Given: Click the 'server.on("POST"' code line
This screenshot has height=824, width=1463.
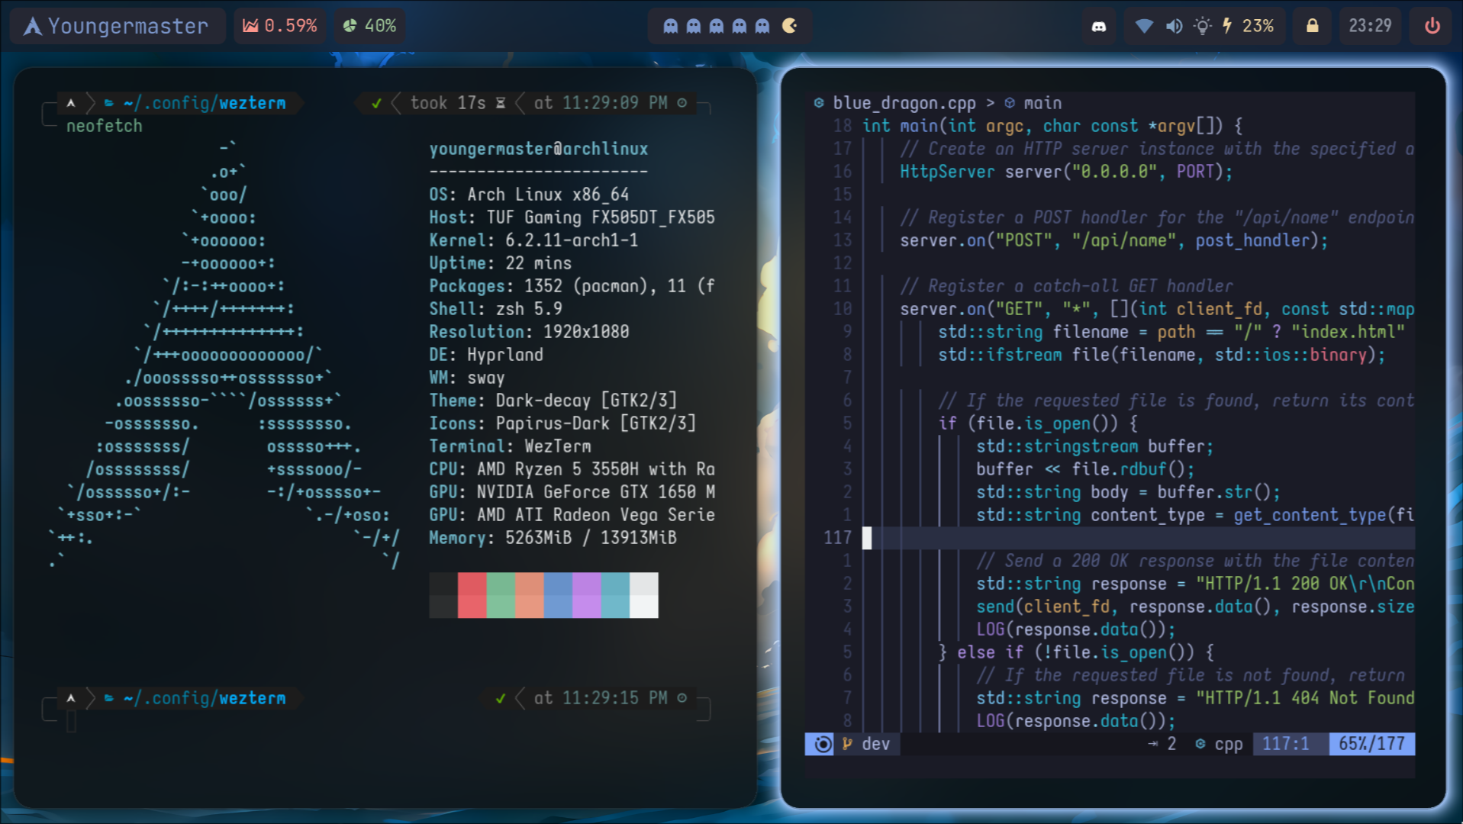Looking at the screenshot, I should pos(1114,240).
